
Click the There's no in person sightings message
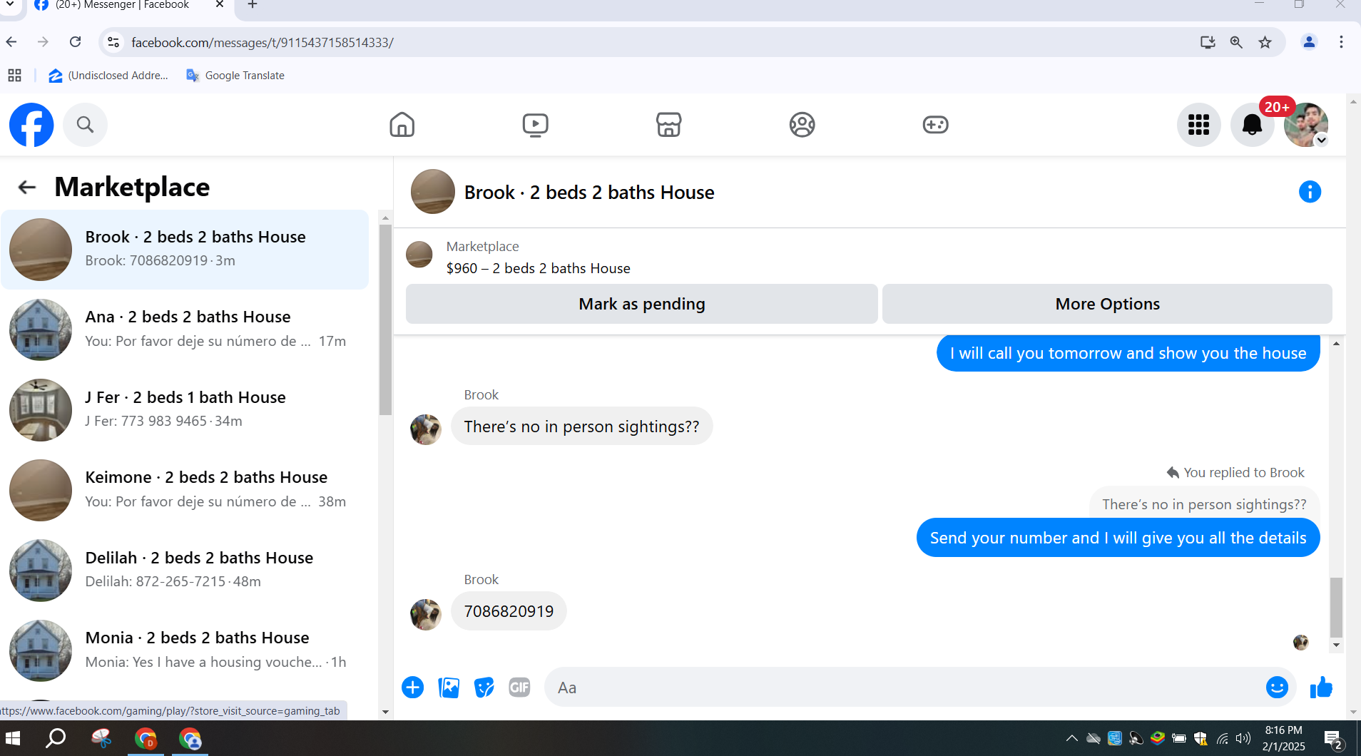click(581, 426)
